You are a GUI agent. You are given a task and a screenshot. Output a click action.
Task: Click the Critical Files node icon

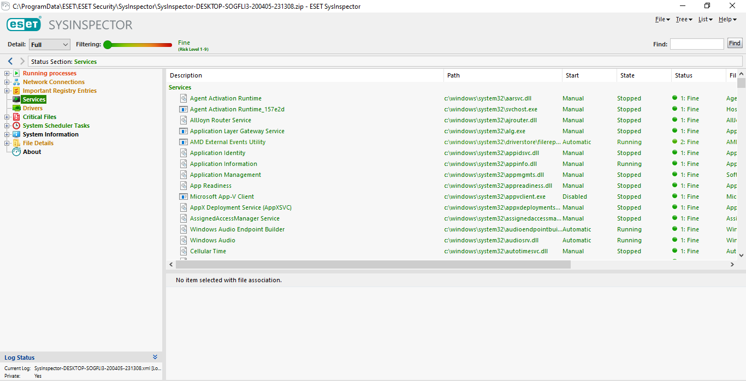16,117
